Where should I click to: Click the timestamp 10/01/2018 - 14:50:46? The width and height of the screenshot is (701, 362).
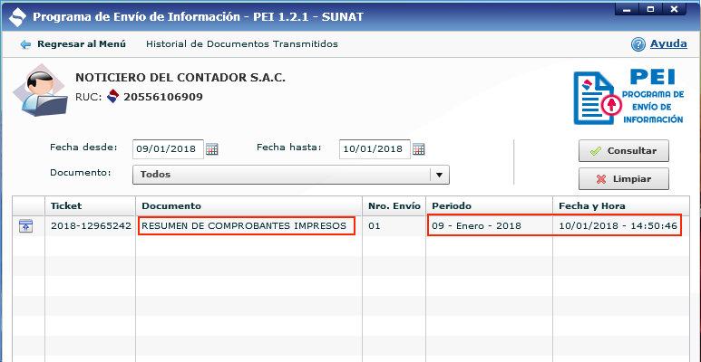tap(618, 226)
